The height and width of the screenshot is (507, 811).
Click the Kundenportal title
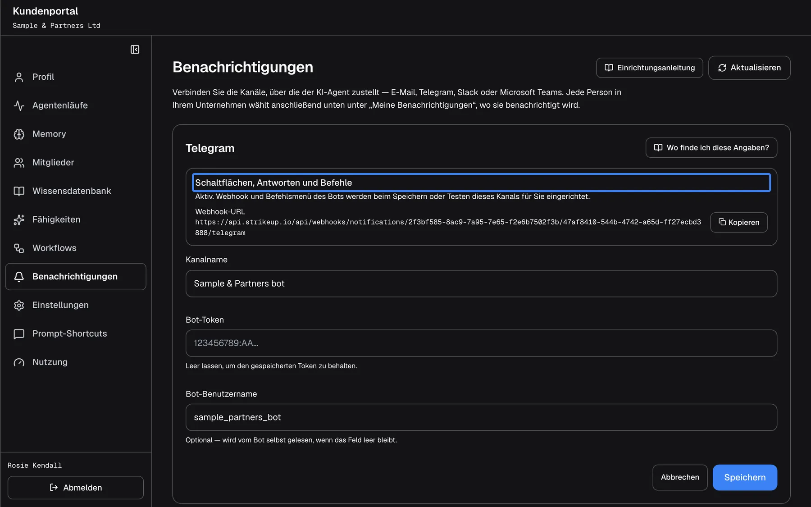[x=46, y=11]
